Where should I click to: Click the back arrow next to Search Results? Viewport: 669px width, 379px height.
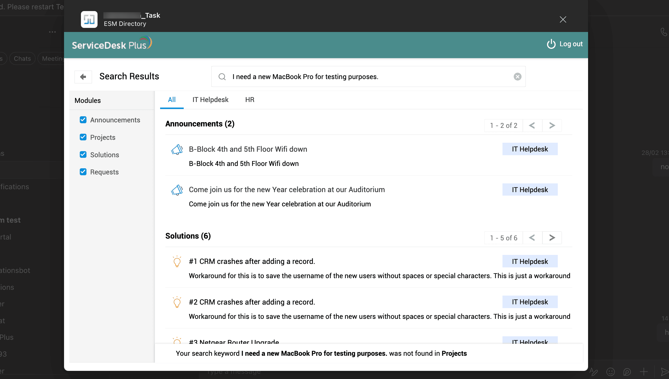83,77
